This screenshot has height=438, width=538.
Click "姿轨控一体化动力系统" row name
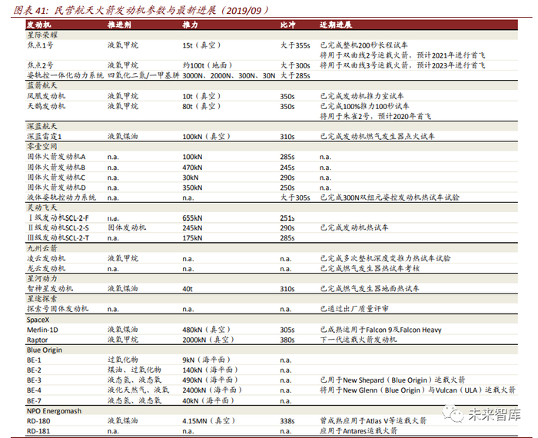pos(65,75)
